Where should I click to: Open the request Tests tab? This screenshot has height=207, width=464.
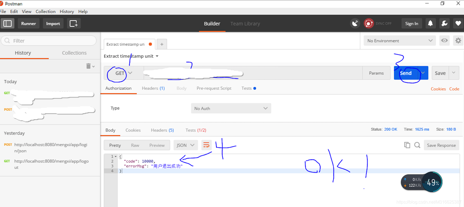pos(249,88)
